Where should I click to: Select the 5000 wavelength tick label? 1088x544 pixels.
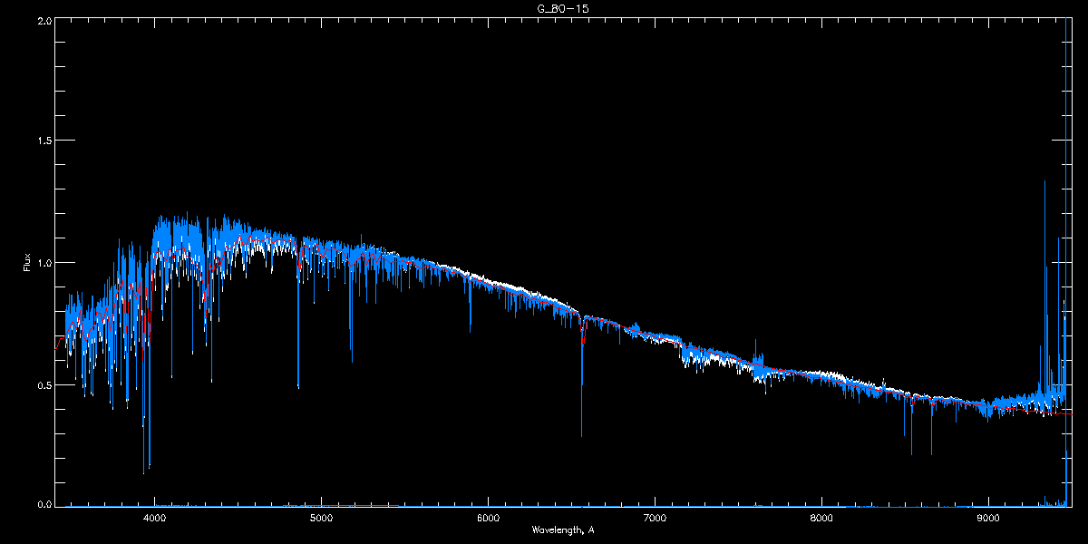pyautogui.click(x=322, y=519)
